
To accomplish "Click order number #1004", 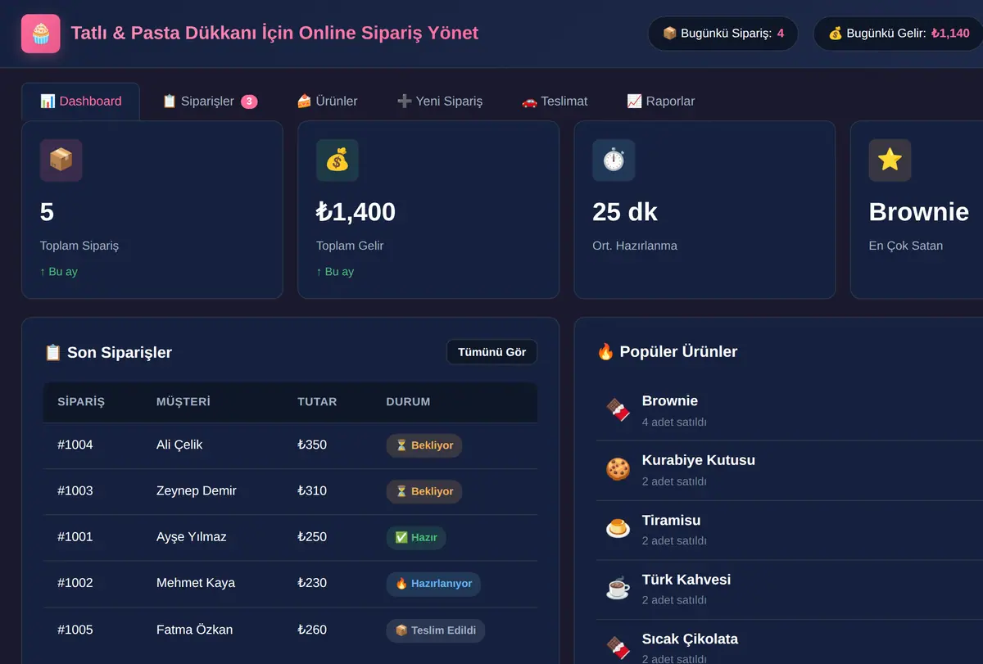I will (x=75, y=445).
